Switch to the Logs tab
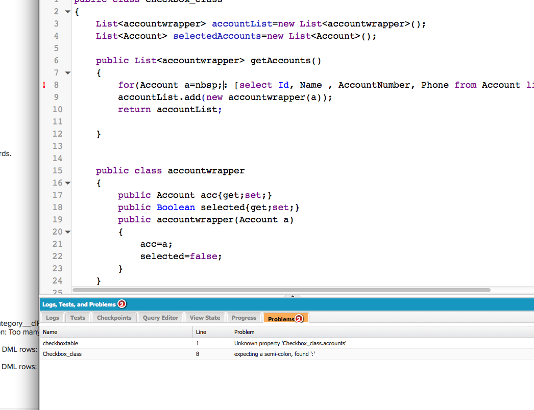Screen dimensions: 534x410 pyautogui.click(x=53, y=318)
